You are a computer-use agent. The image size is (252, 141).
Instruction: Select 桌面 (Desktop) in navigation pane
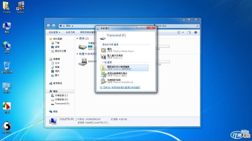pos(55,47)
